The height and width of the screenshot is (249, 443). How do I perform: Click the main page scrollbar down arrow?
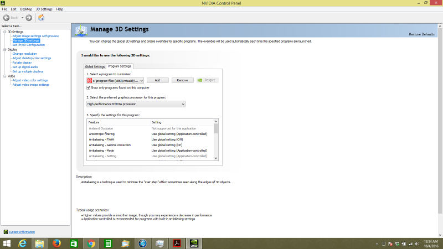pyautogui.click(x=440, y=235)
